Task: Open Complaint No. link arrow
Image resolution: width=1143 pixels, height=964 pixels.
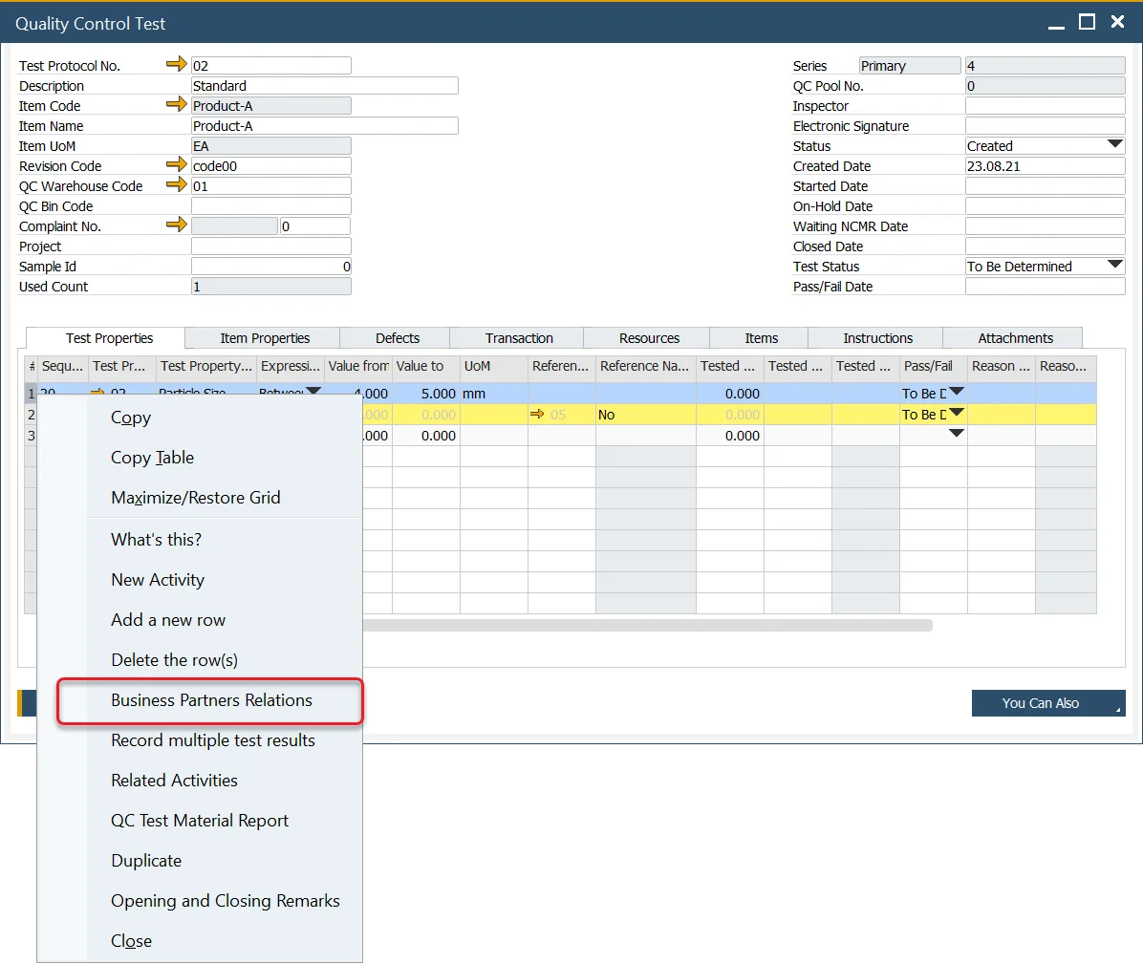Action: pos(176,225)
